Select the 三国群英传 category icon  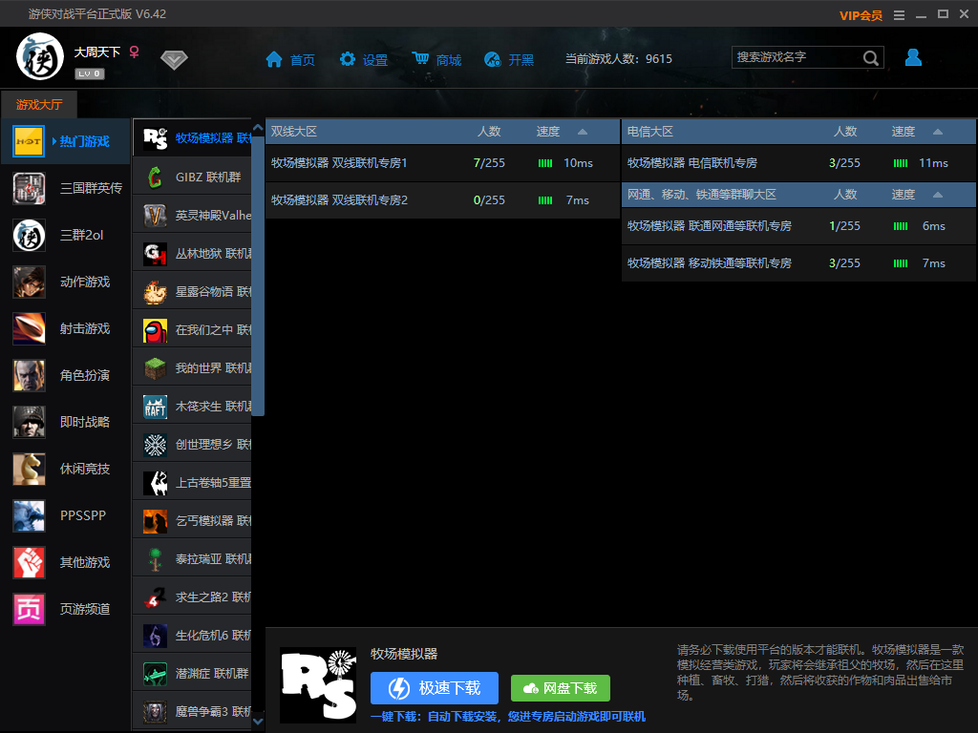(x=29, y=188)
